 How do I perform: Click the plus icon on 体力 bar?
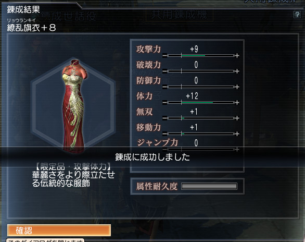tap(237, 103)
